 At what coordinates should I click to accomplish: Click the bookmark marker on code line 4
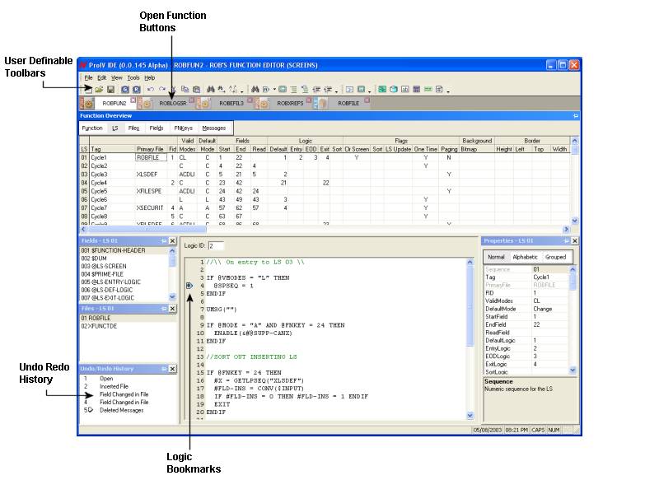[x=189, y=286]
